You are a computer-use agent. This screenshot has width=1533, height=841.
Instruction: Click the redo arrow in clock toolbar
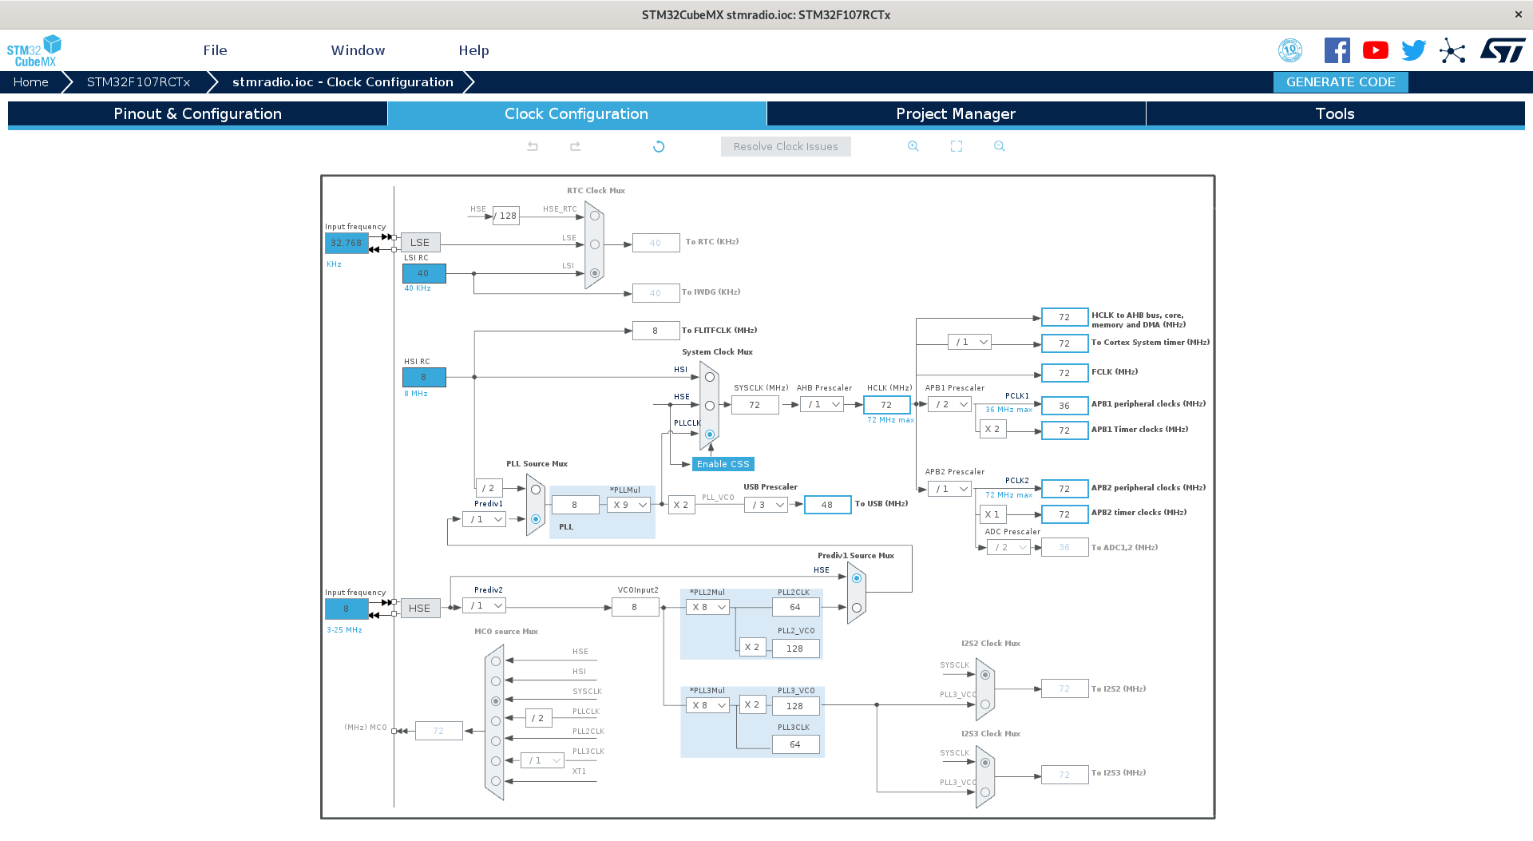[x=575, y=146]
